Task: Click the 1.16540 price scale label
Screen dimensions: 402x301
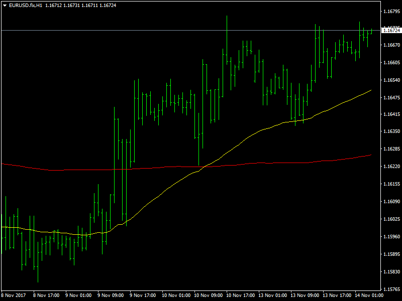Action: click(x=391, y=80)
